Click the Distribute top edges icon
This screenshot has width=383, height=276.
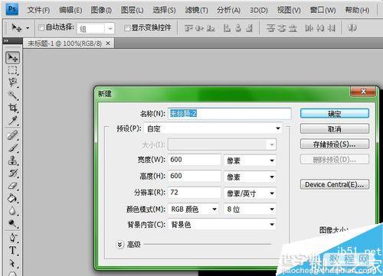(x=270, y=28)
